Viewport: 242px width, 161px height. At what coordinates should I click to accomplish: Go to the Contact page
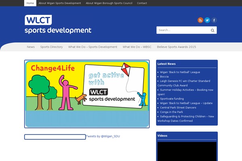[x=142, y=3]
